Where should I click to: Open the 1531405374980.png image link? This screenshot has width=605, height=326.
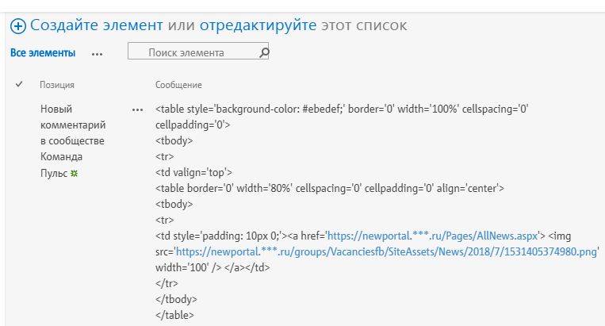pos(387,251)
